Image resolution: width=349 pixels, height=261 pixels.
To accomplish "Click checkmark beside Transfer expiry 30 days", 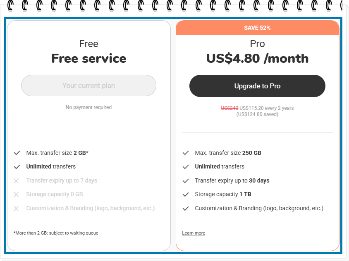I will click(186, 181).
